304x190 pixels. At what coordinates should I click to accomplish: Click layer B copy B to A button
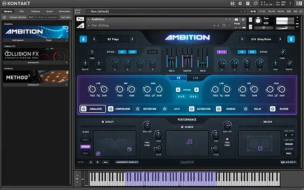tap(222, 52)
